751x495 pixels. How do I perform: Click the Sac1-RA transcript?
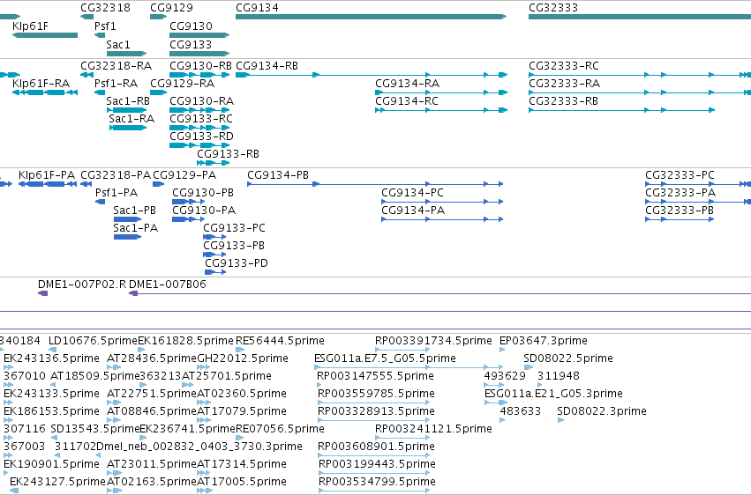[128, 128]
